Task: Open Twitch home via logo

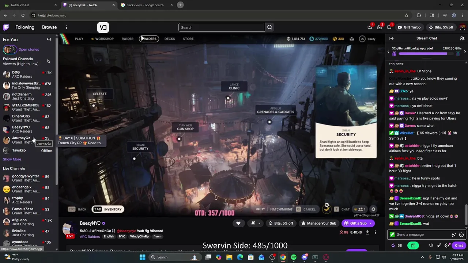Action: [x=6, y=27]
